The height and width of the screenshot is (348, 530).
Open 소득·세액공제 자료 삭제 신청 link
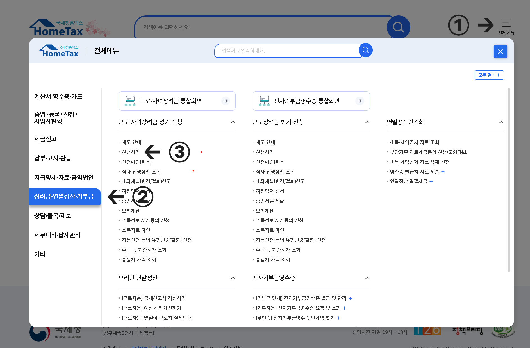pyautogui.click(x=420, y=162)
